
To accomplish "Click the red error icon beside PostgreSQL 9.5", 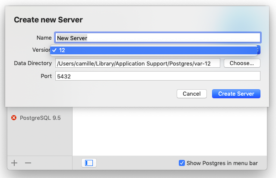I will click(x=14, y=118).
